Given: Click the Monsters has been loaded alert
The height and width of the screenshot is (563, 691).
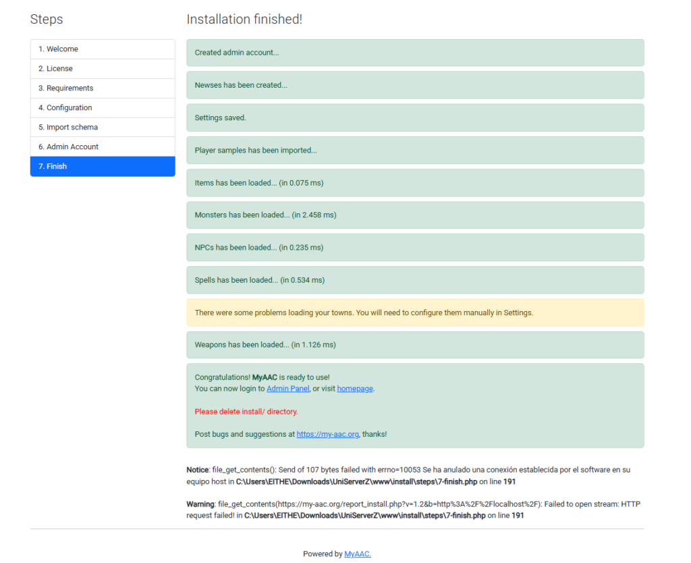Looking at the screenshot, I should tap(415, 215).
